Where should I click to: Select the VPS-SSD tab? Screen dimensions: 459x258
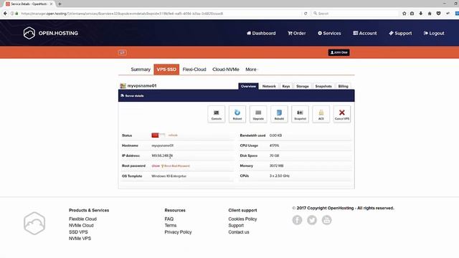pyautogui.click(x=166, y=70)
